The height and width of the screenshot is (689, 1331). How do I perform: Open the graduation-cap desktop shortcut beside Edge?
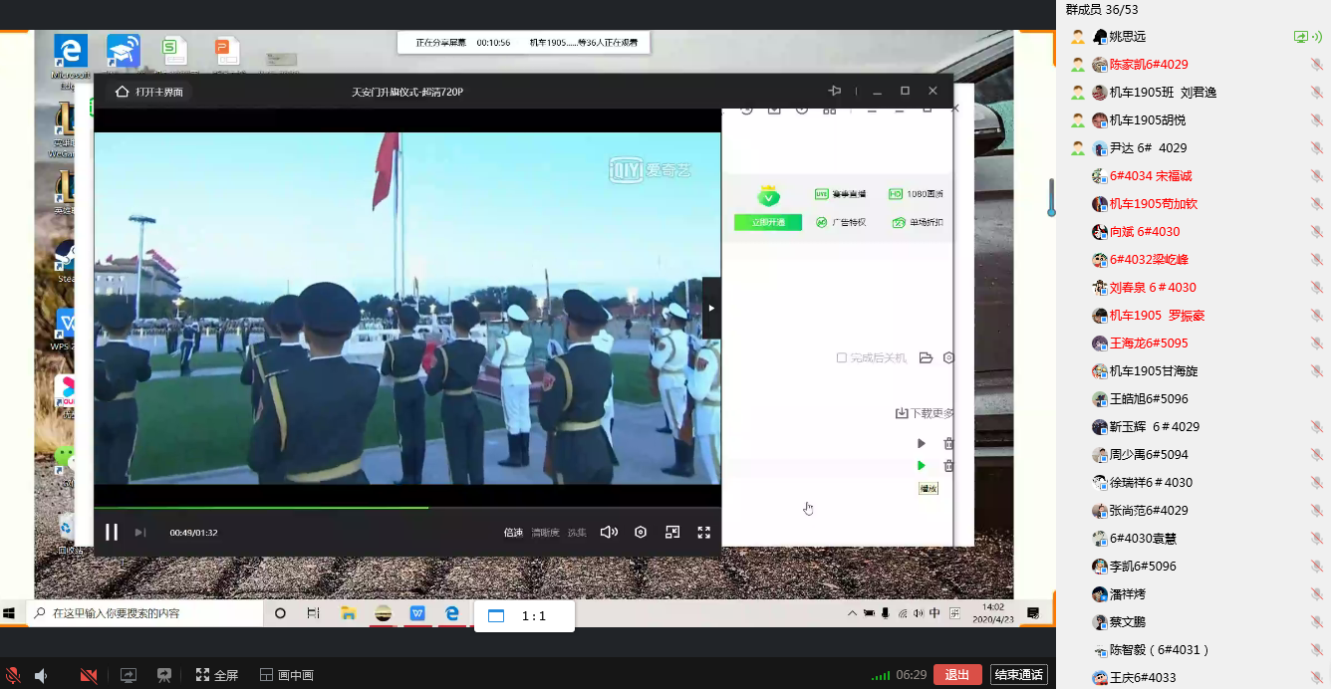coord(124,52)
